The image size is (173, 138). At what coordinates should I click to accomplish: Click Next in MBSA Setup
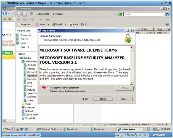[103, 99]
